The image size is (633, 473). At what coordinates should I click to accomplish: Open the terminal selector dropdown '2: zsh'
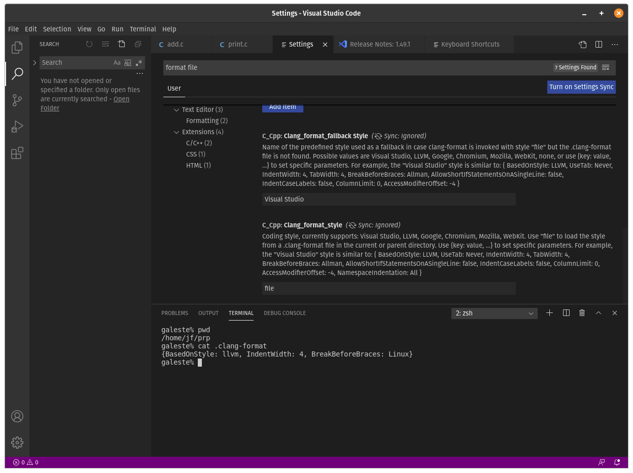(494, 313)
